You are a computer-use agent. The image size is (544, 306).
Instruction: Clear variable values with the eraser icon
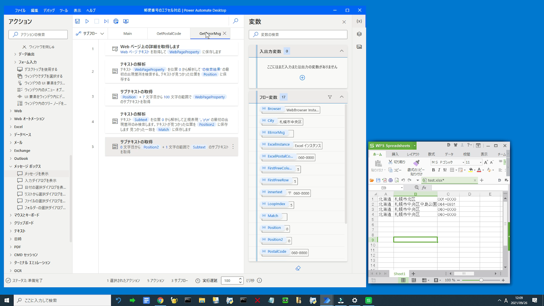[298, 268]
